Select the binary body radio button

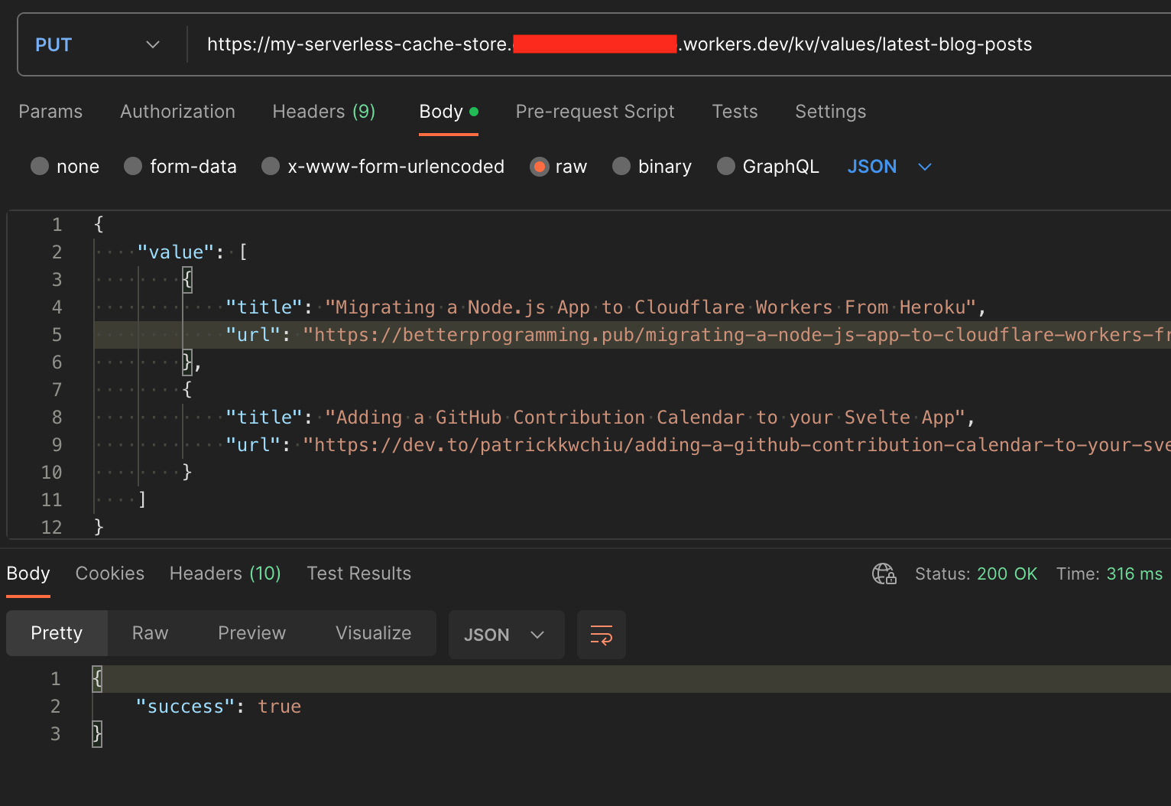pos(621,166)
